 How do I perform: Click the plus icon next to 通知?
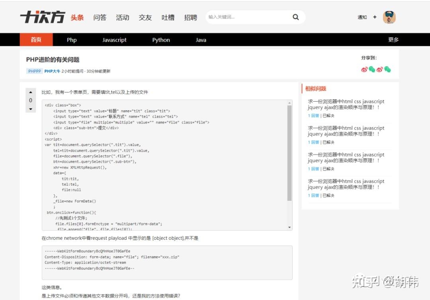tap(374, 18)
